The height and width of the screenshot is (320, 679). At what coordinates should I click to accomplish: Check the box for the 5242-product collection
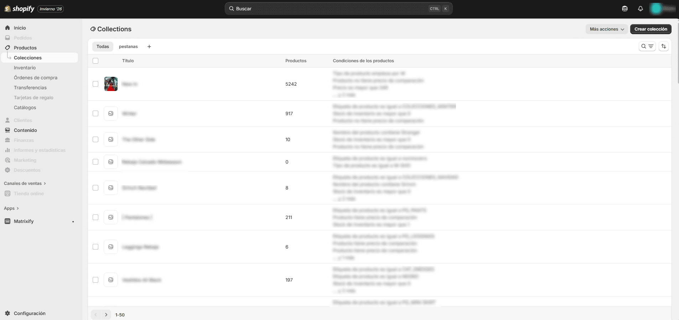(x=95, y=84)
